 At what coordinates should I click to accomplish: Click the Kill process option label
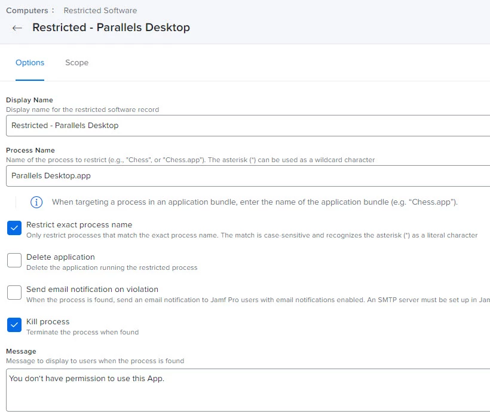pos(48,322)
